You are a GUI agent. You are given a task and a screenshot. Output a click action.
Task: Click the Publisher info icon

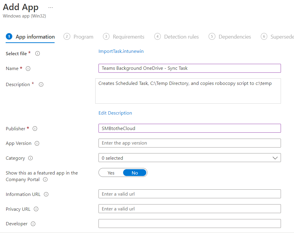point(35,129)
